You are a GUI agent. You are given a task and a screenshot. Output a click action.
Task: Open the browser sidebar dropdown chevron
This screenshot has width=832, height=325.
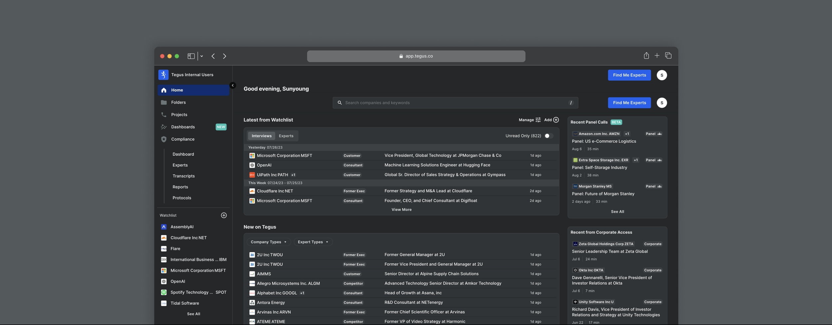tap(202, 56)
